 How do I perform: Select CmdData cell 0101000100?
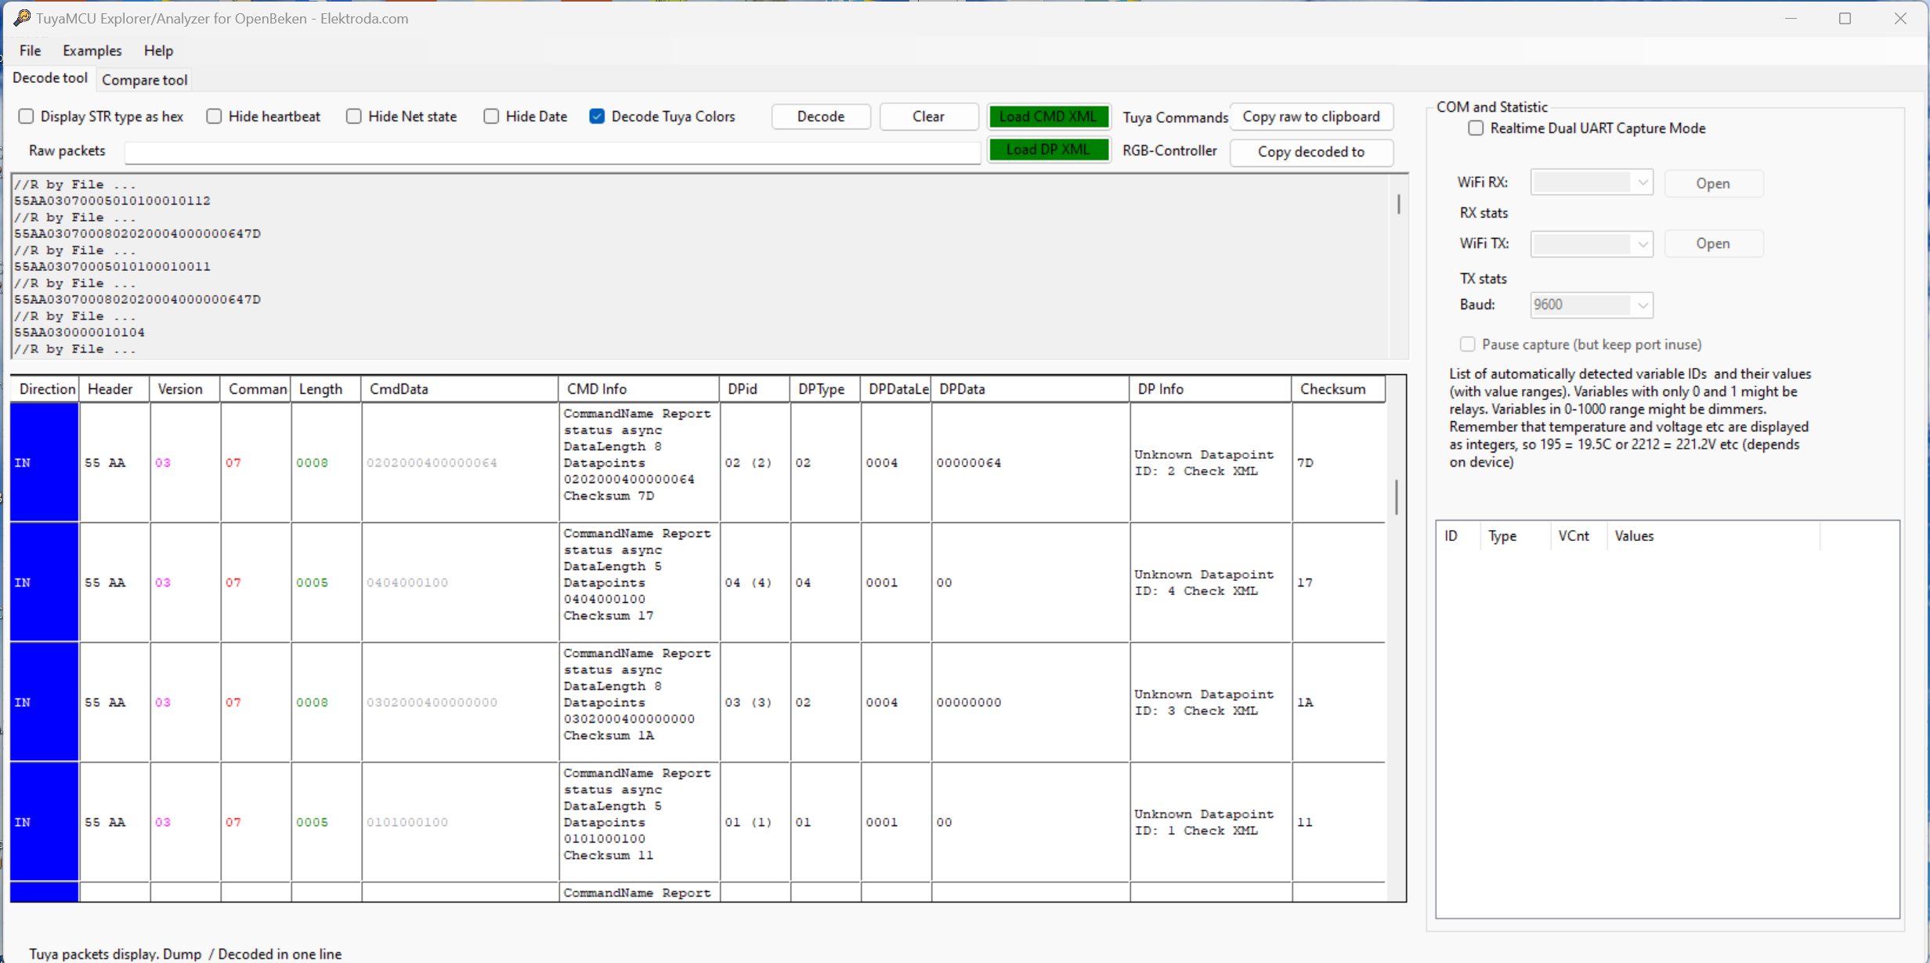pos(461,822)
